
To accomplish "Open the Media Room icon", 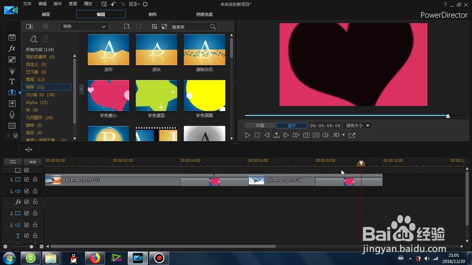I will pos(12,37).
